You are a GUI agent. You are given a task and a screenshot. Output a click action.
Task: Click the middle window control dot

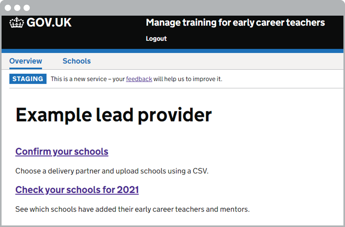[17, 8]
